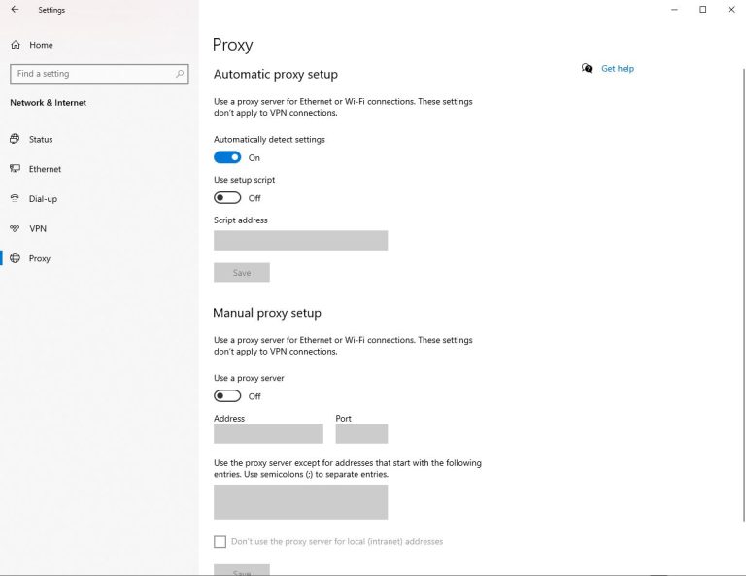Click the Automatic proxy setup heading

tap(276, 74)
